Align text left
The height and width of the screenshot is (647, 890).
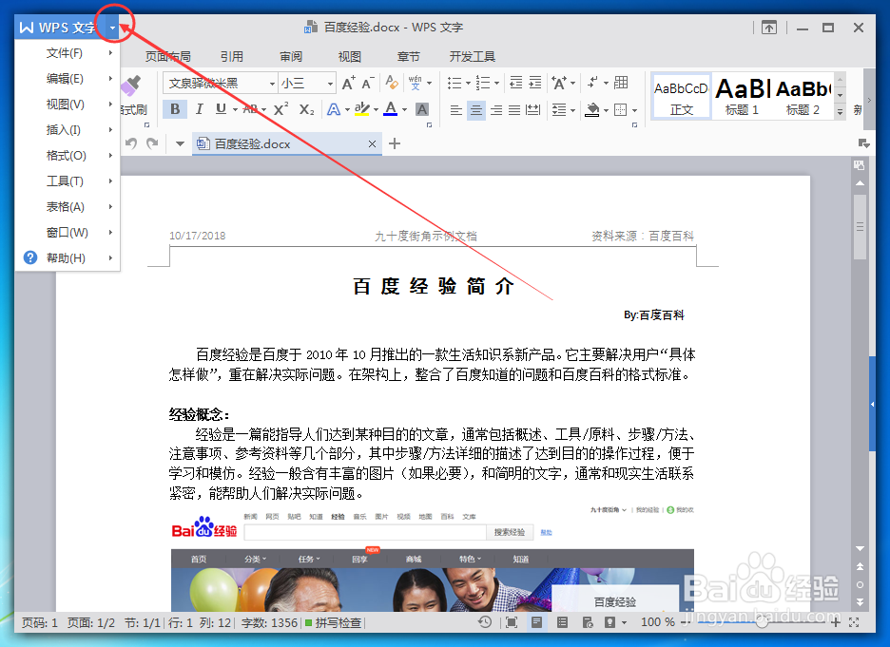pyautogui.click(x=455, y=109)
